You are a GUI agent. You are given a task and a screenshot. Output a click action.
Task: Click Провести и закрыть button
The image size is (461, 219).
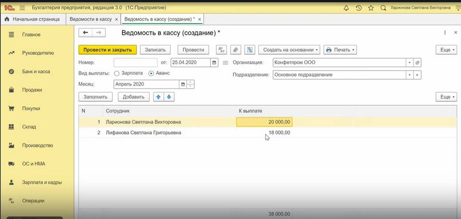(108, 50)
